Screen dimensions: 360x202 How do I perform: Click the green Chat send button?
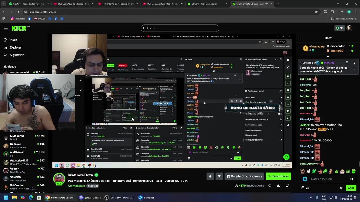(x=351, y=188)
